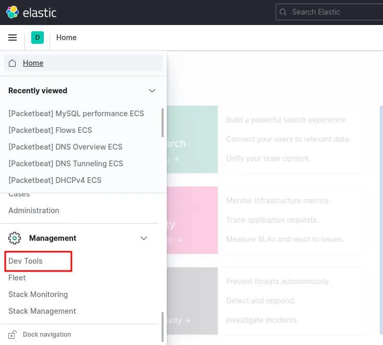Click the Elastic logo
383x345 pixels.
click(x=31, y=12)
